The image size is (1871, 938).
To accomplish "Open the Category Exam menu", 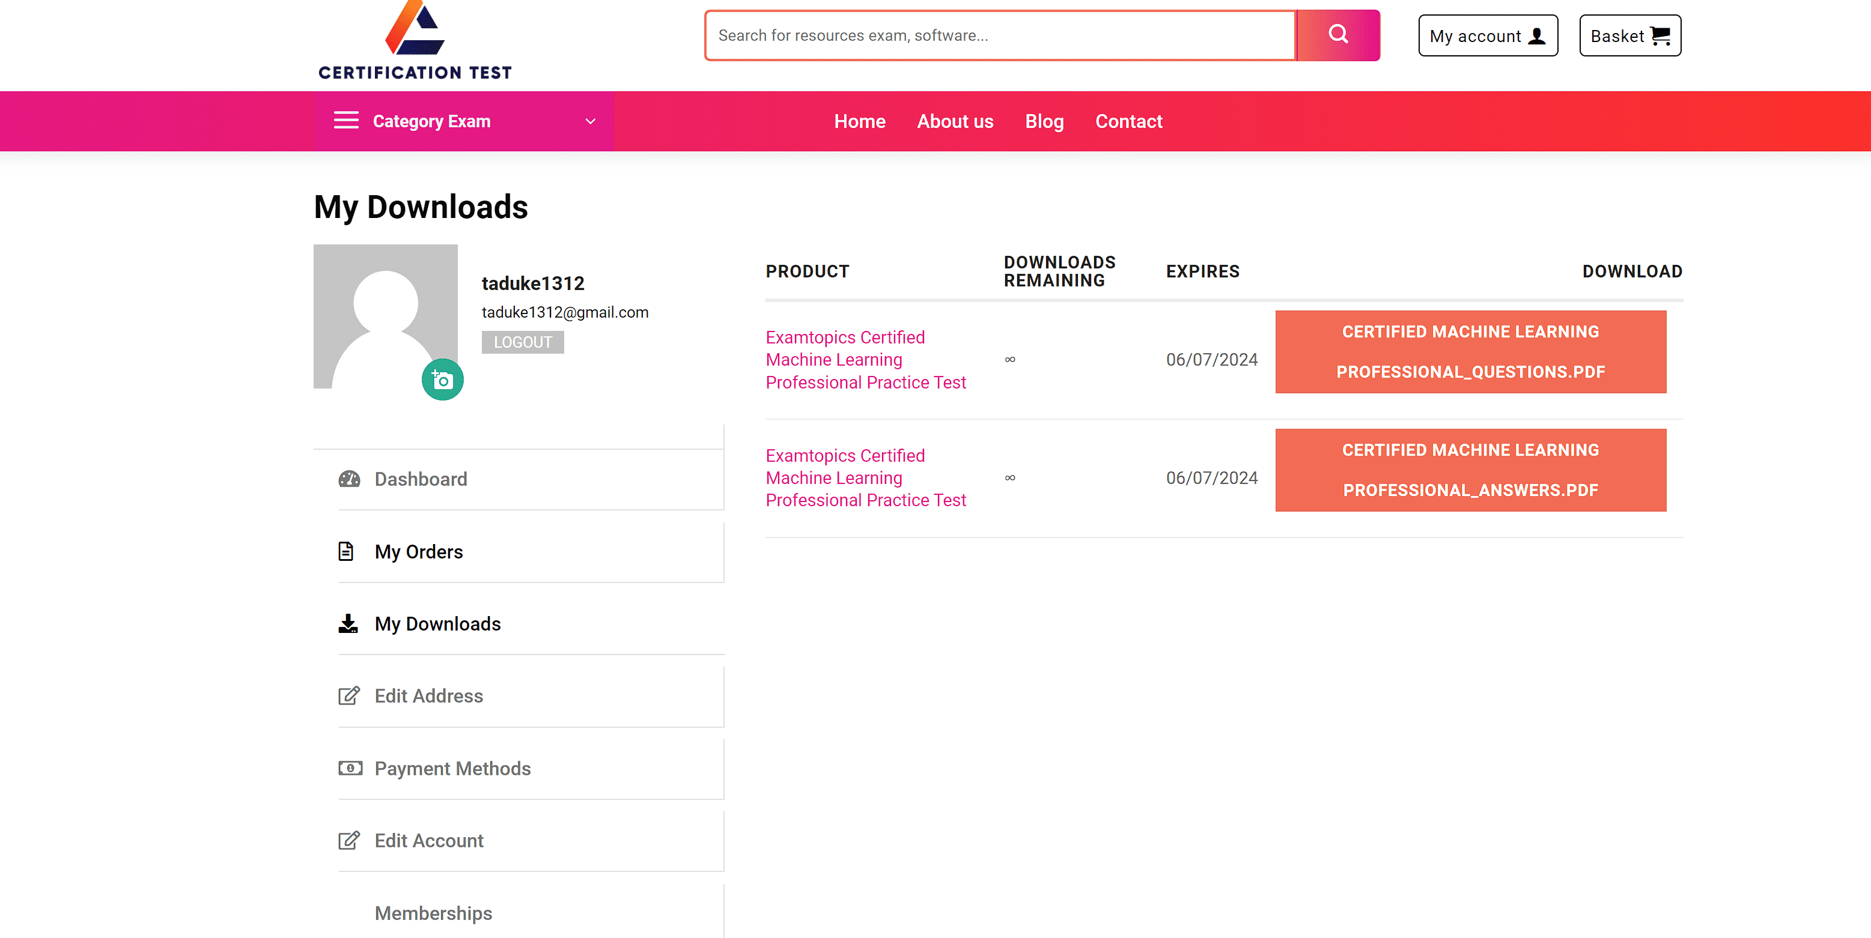I will (431, 121).
